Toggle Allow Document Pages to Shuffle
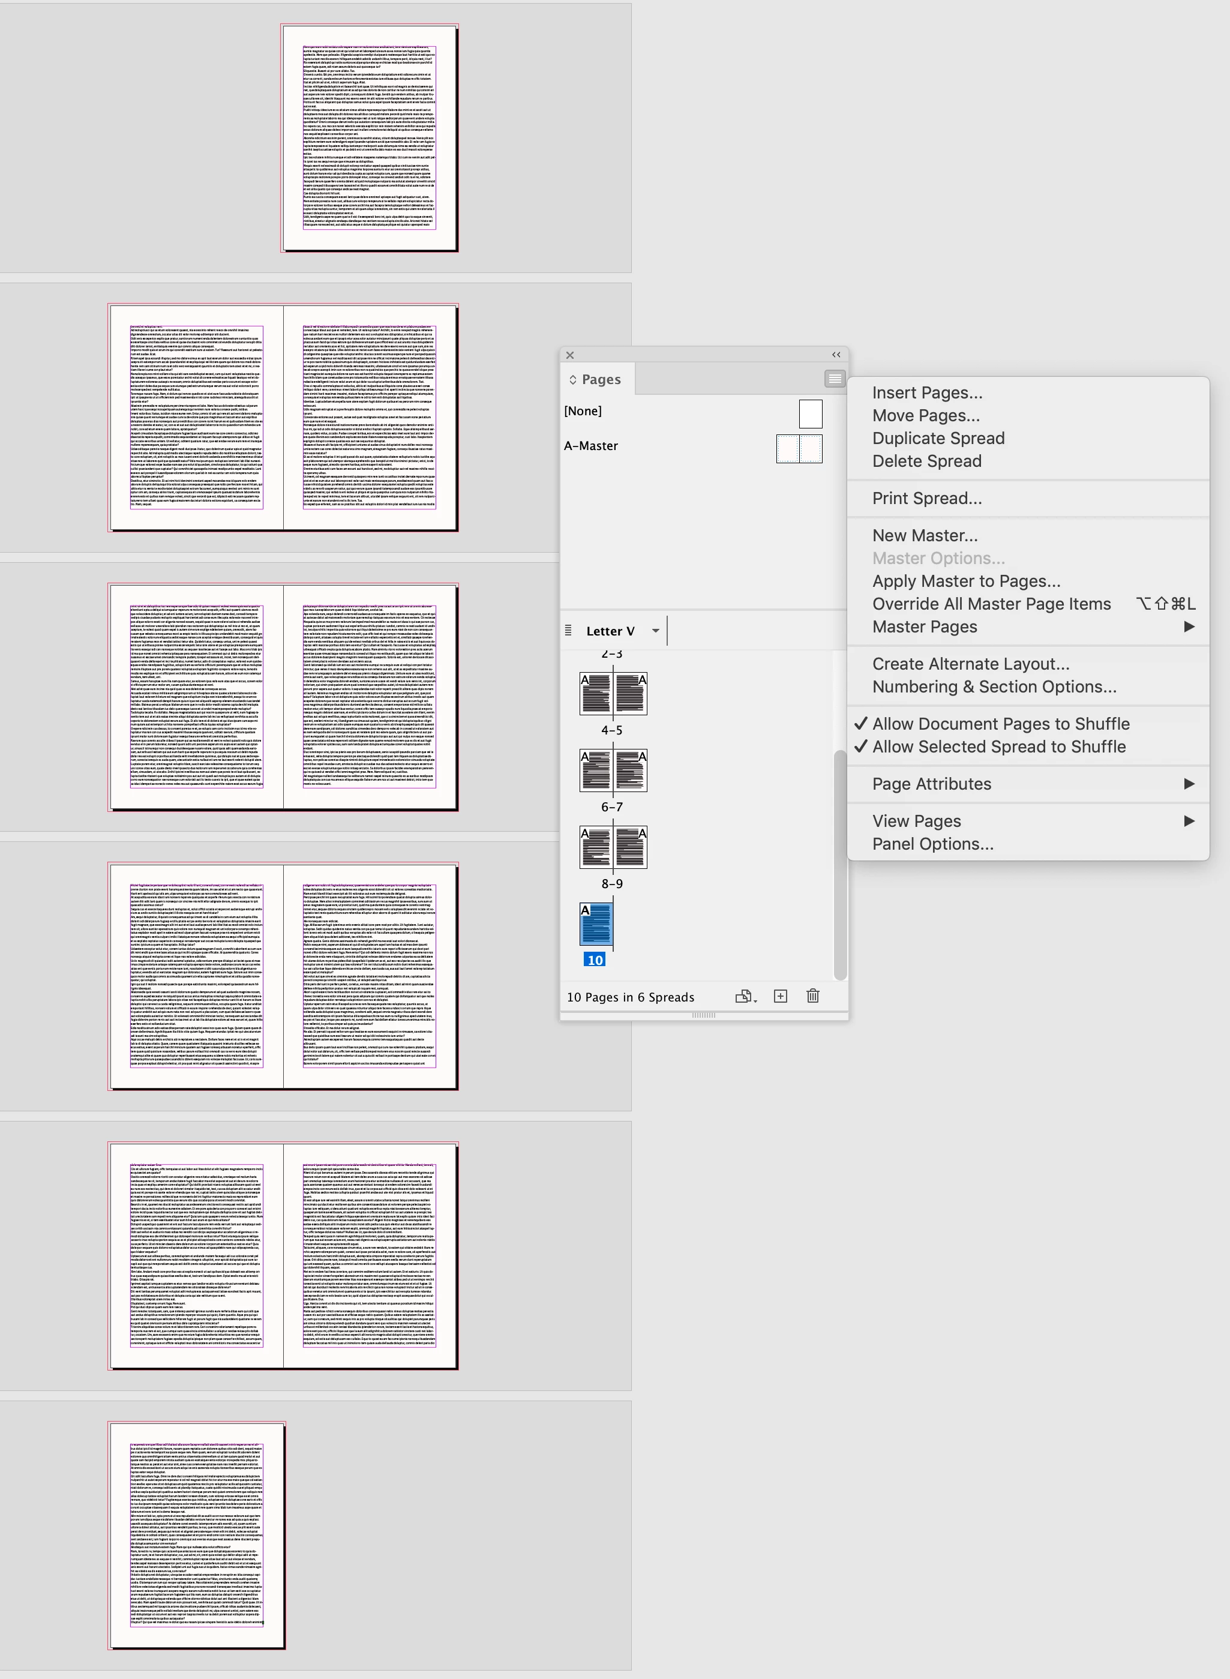This screenshot has height=1679, width=1230. click(x=1000, y=724)
